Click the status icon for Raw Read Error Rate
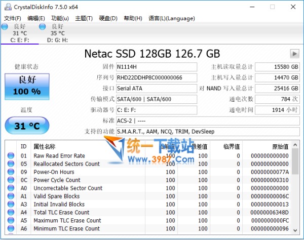The image size is (304, 240). tap(11, 155)
